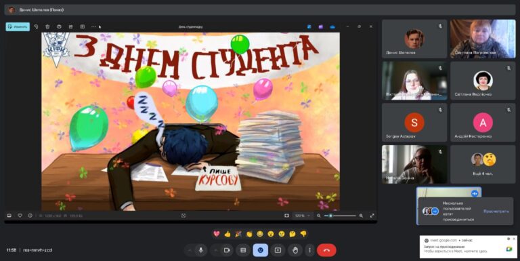This screenshot has width=520, height=261.
Task: Toggle filmstrip view in Photos bottom bar
Action: tap(9, 216)
